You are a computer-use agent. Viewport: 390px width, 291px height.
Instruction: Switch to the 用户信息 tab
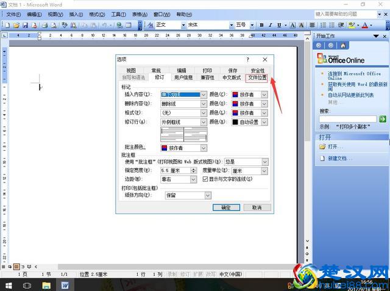[x=183, y=77]
